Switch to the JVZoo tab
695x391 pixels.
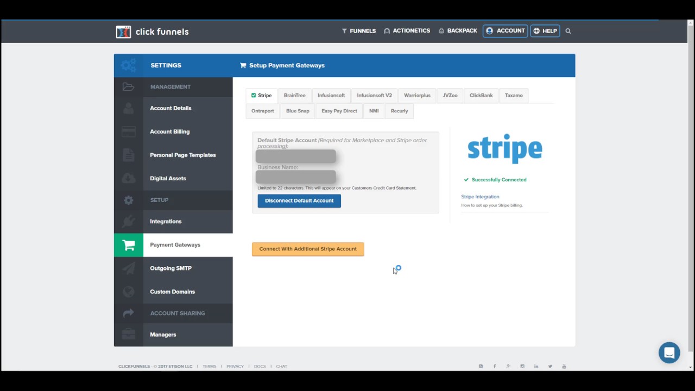pos(450,95)
